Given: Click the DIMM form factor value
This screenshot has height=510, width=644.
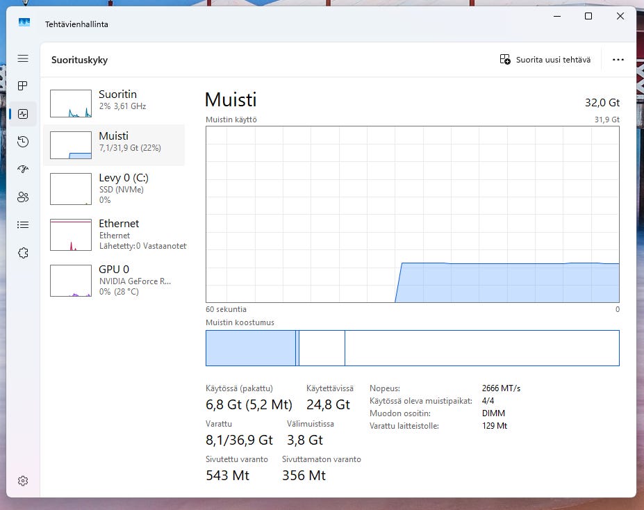Looking at the screenshot, I should click(494, 413).
